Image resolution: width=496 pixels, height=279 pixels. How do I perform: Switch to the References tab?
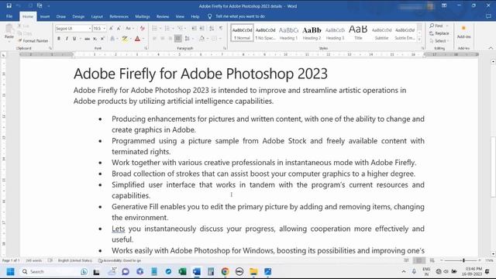pyautogui.click(x=119, y=16)
